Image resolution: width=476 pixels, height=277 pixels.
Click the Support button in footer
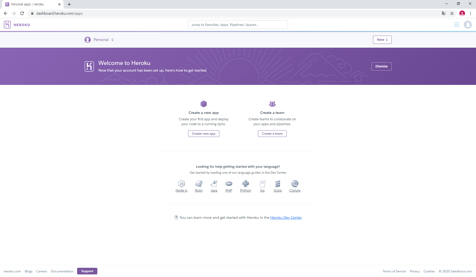(x=87, y=271)
